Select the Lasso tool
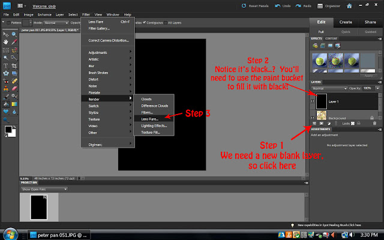This screenshot has height=240, width=384. click(14, 50)
